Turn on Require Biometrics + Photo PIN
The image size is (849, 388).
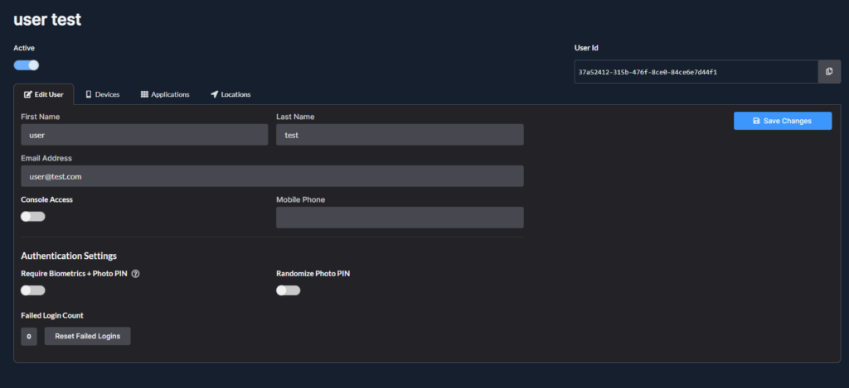[33, 290]
